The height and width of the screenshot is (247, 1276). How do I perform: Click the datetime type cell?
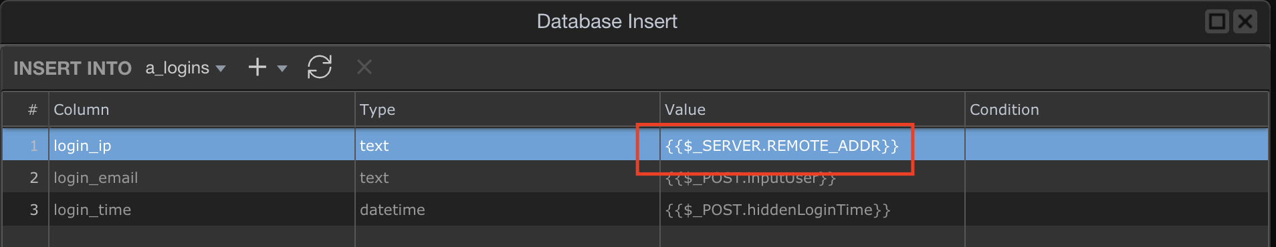tap(508, 210)
